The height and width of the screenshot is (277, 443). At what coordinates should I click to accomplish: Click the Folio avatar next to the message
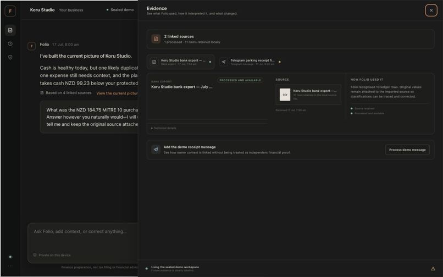[x=32, y=46]
